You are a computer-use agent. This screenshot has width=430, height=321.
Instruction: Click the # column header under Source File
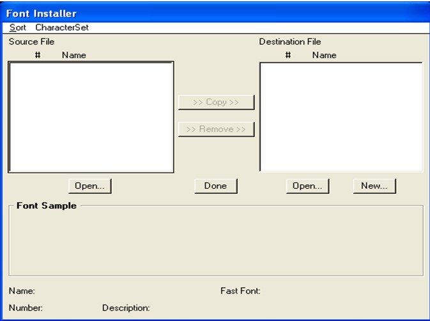pyautogui.click(x=38, y=55)
